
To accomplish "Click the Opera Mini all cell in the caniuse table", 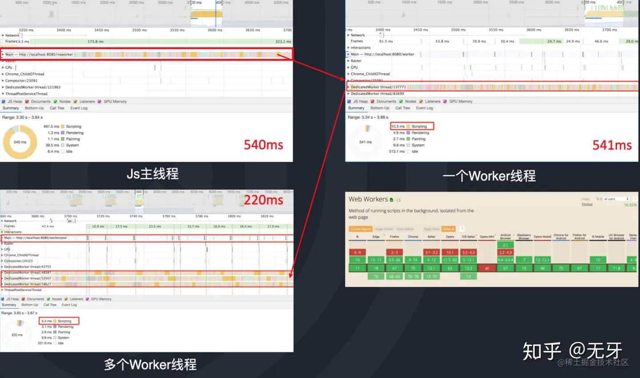I will 487,268.
